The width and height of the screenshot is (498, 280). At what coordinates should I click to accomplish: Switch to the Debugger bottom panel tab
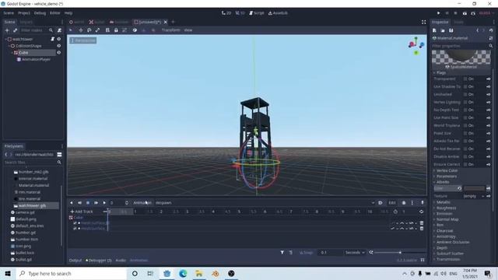pos(99,261)
